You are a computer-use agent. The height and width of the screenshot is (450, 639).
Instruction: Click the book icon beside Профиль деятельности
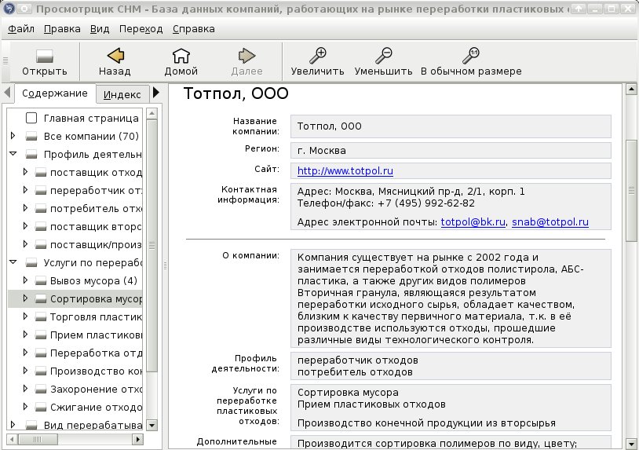31,154
